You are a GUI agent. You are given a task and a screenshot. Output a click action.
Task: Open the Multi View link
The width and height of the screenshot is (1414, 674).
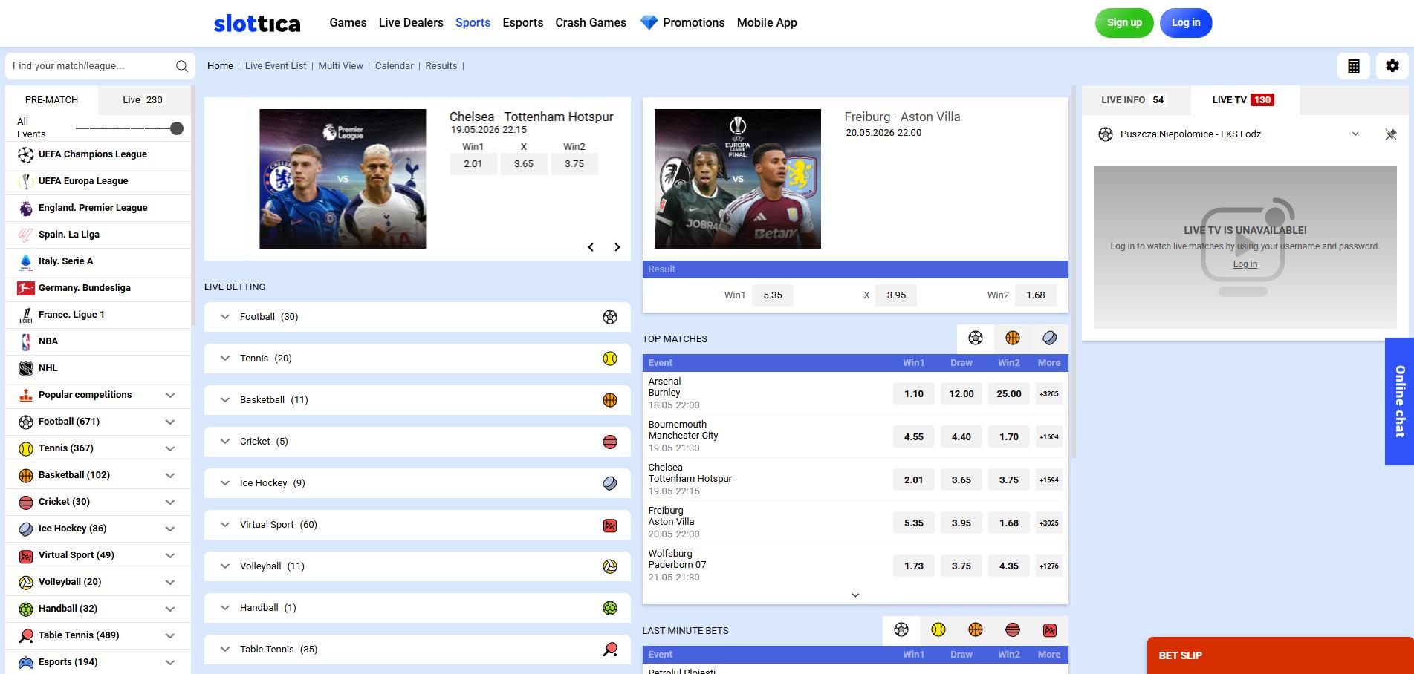tap(341, 66)
